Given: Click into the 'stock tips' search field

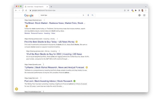Looking at the screenshot, I should click(61, 15).
